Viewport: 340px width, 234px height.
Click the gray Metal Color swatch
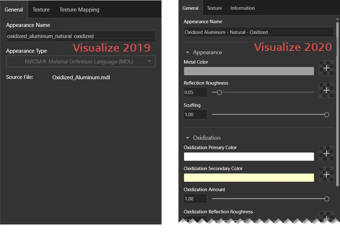(249, 71)
